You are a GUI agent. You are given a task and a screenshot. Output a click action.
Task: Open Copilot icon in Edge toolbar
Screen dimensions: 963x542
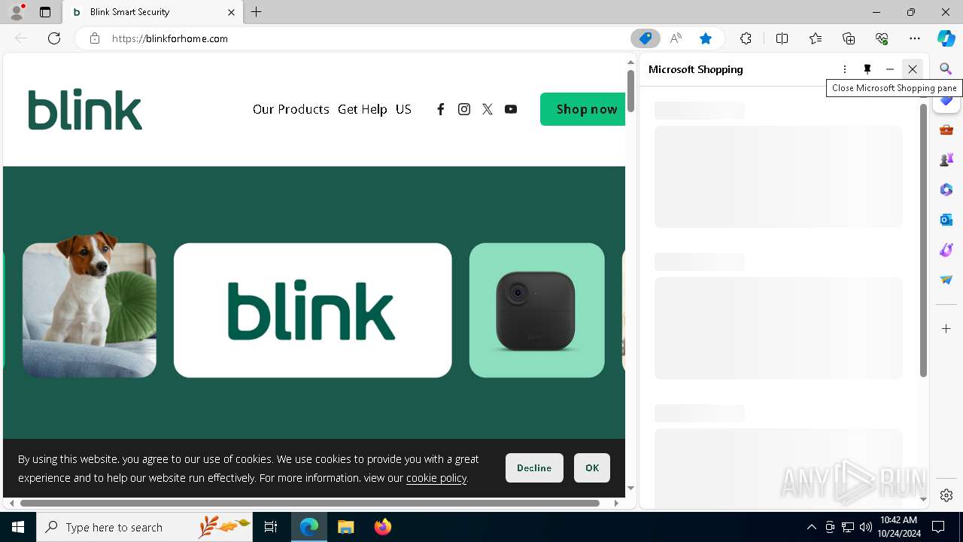(946, 38)
